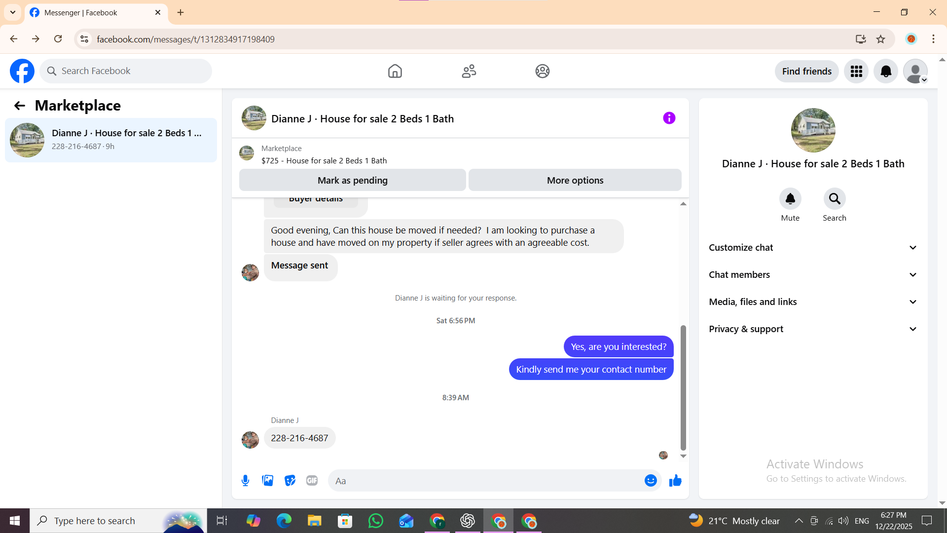Expand the Customize chat section

(x=813, y=247)
